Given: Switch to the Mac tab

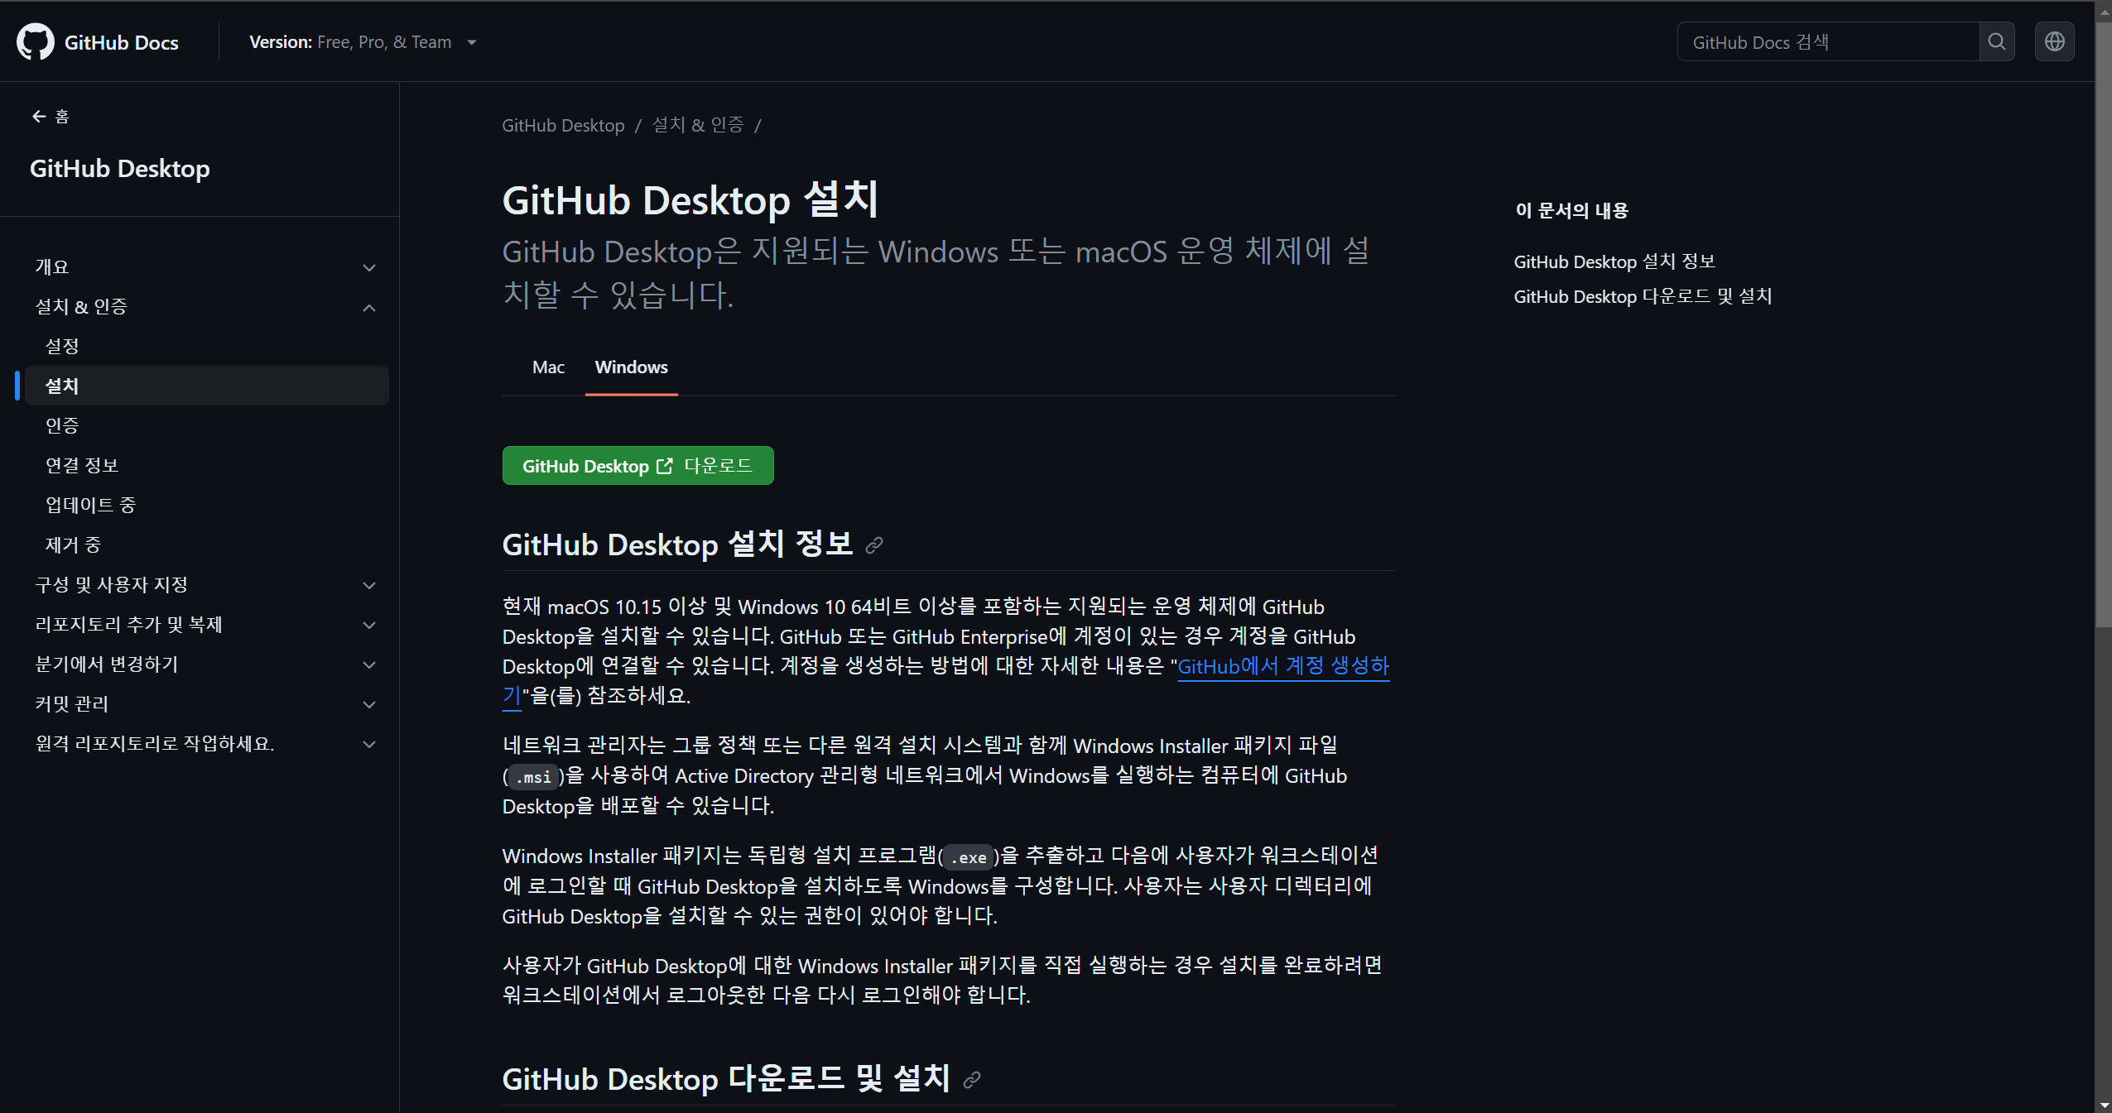Looking at the screenshot, I should click(x=548, y=367).
